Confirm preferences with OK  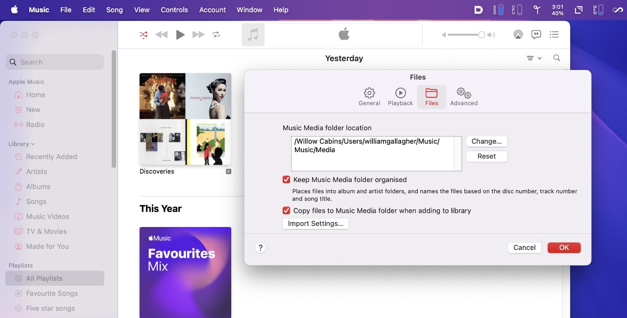(564, 248)
